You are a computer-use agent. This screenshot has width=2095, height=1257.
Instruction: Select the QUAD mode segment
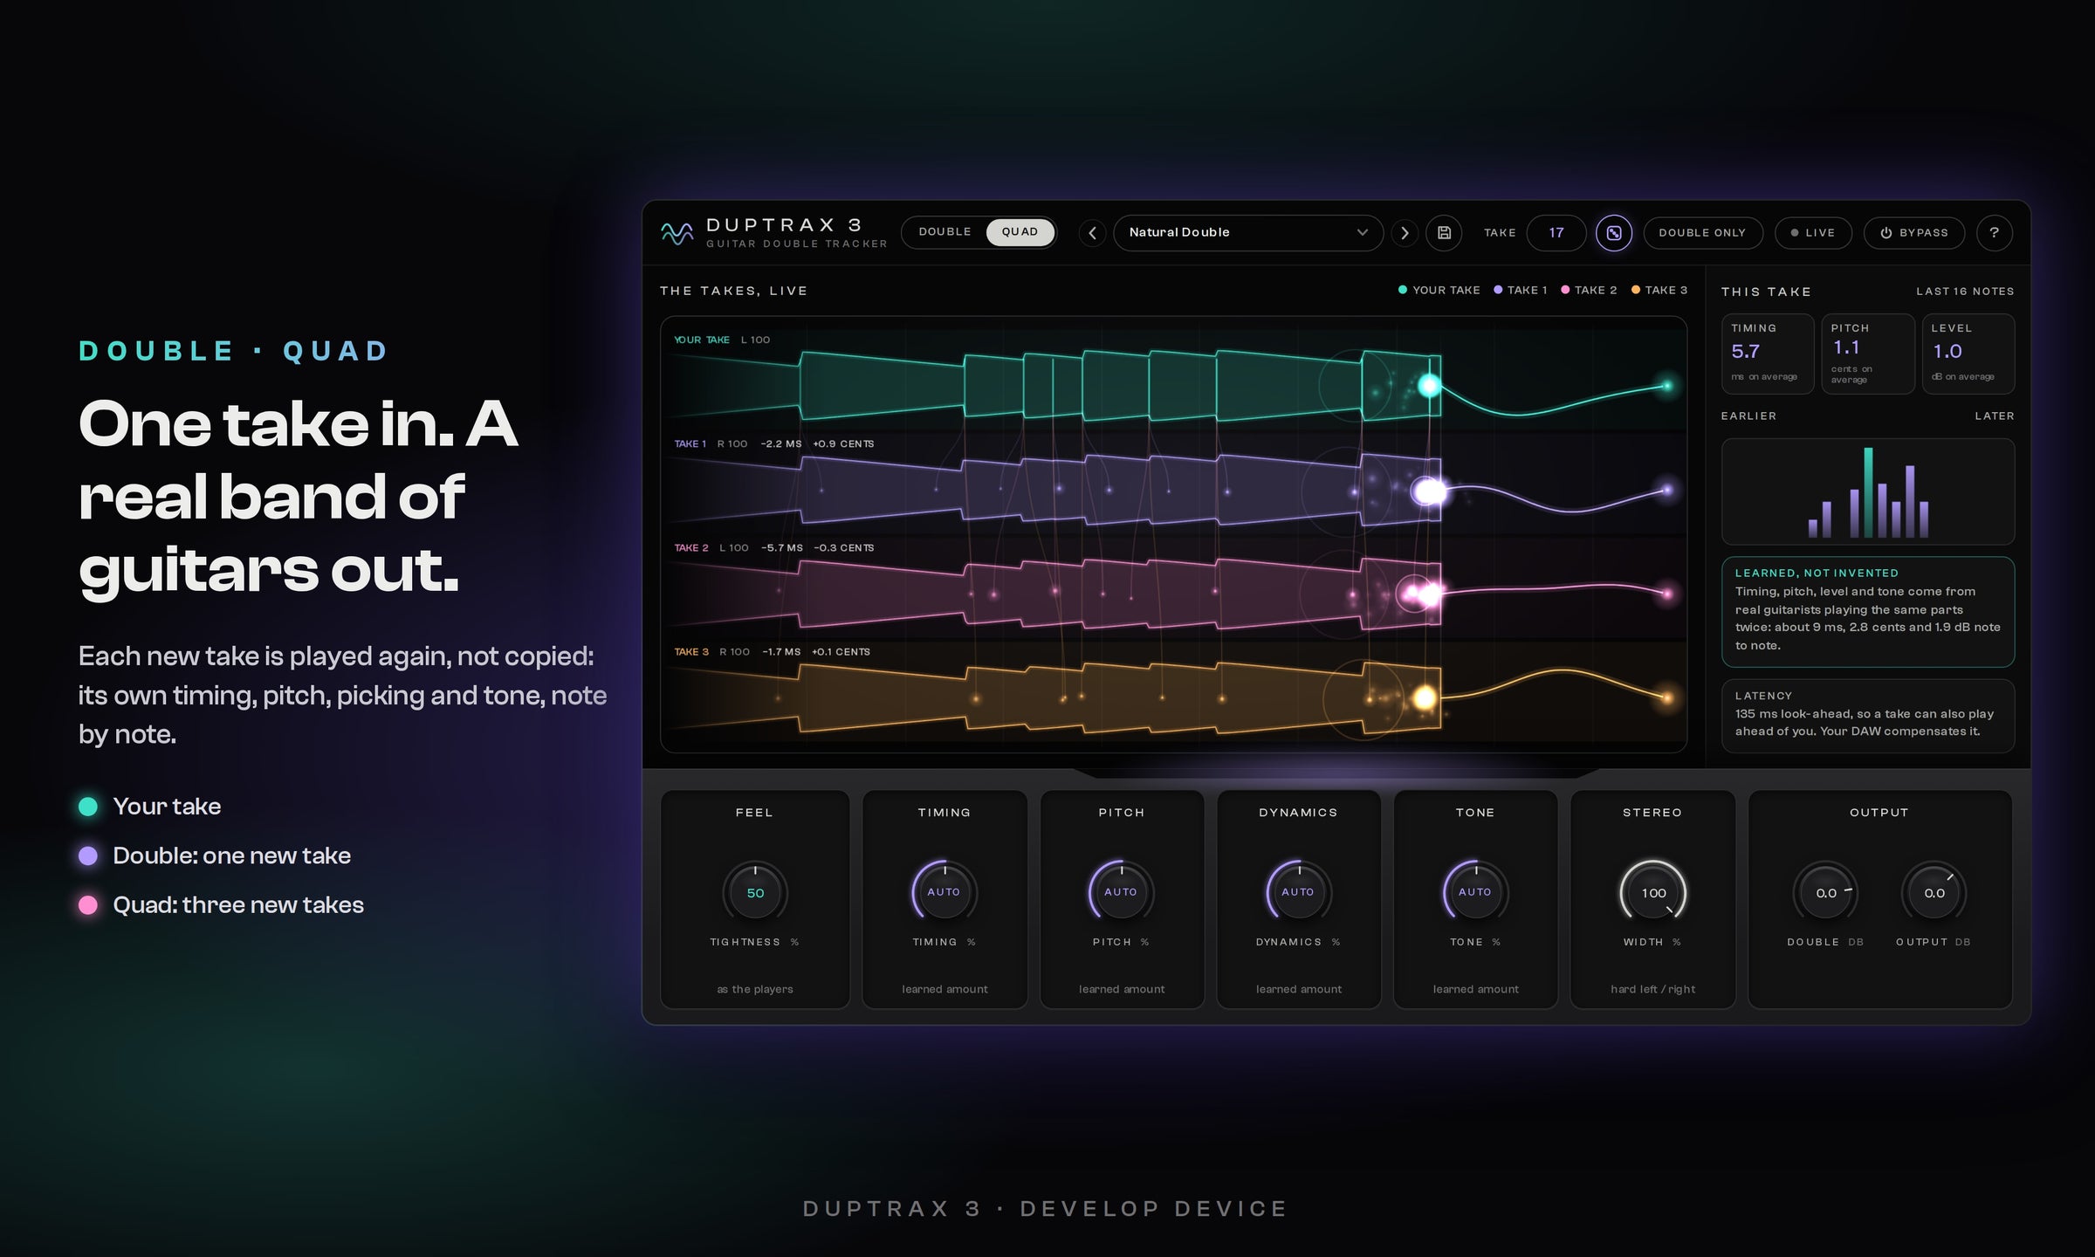(x=1020, y=232)
